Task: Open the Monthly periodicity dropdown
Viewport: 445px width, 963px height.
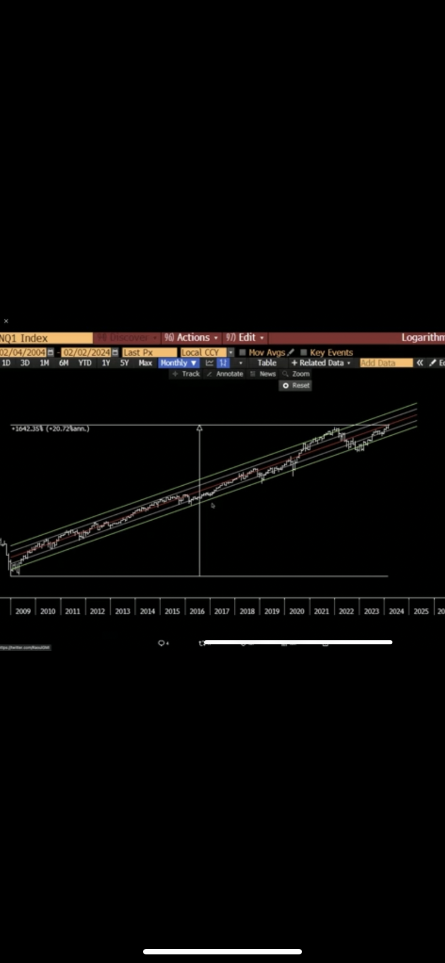Action: [x=178, y=363]
